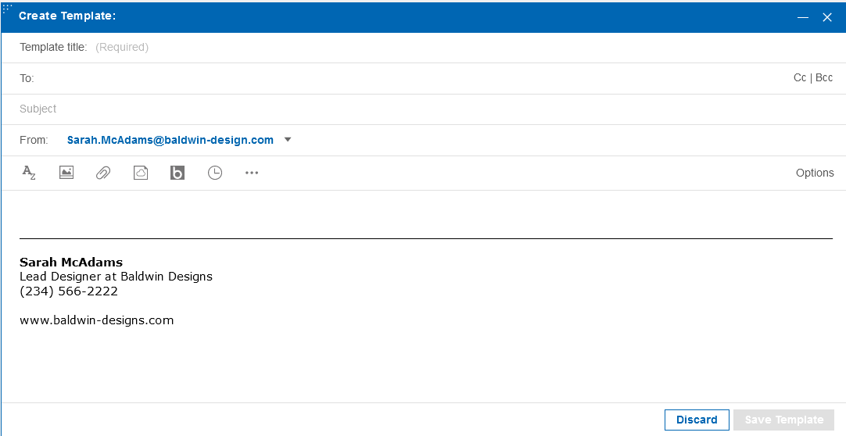This screenshot has width=846, height=436.
Task: Click the 'From:' label
Action: [x=34, y=140]
